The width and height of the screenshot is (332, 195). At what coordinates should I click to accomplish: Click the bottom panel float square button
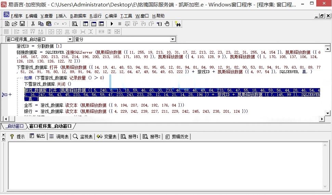3,139
